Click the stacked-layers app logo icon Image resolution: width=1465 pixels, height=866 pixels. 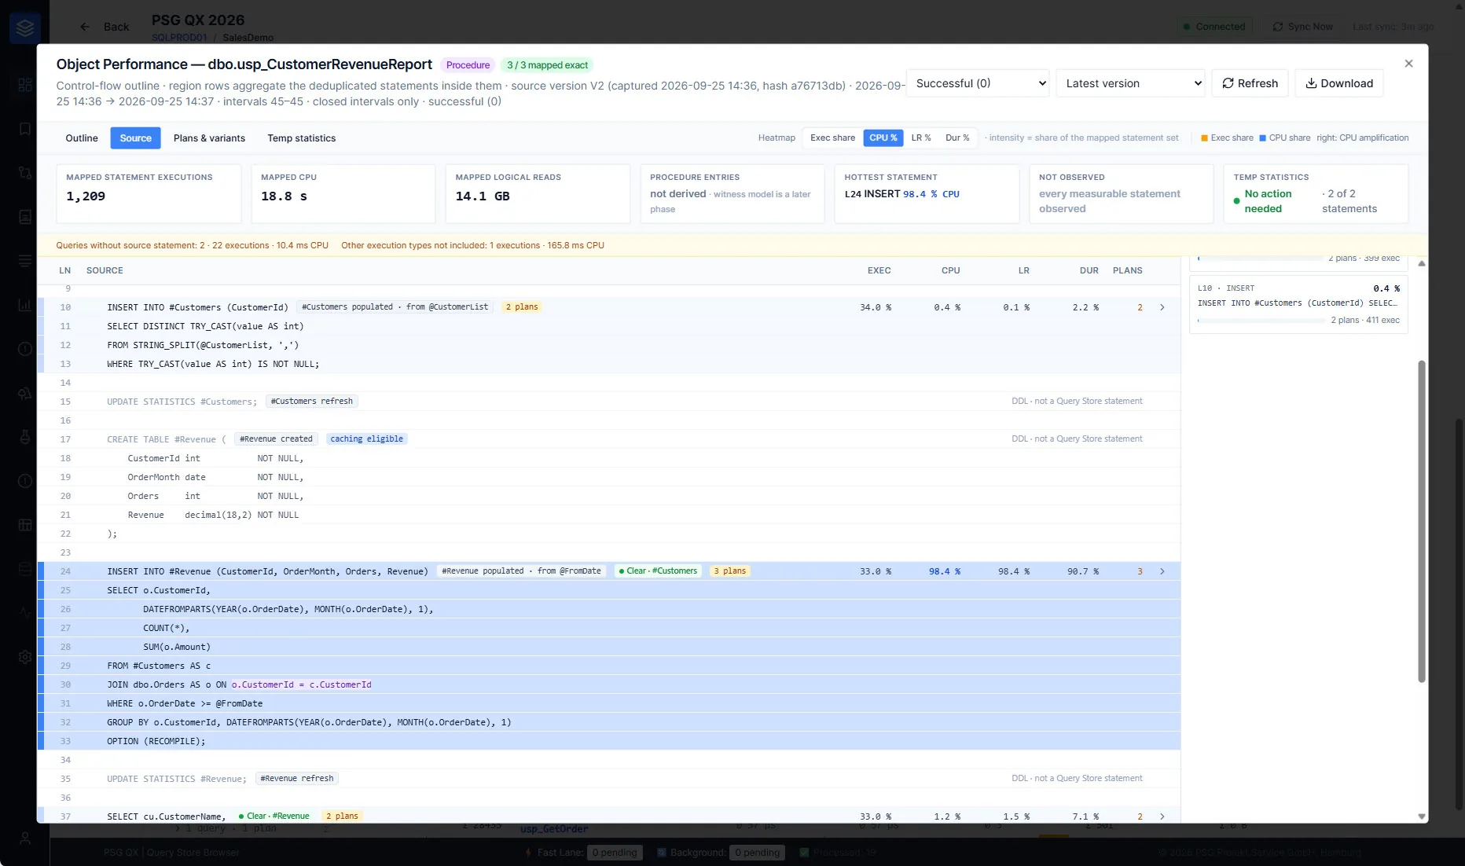[25, 28]
